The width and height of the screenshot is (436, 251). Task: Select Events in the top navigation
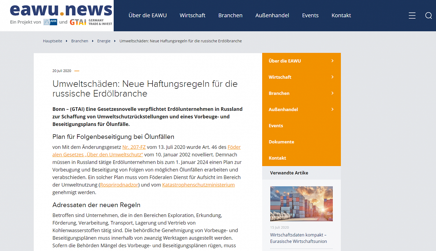(310, 15)
